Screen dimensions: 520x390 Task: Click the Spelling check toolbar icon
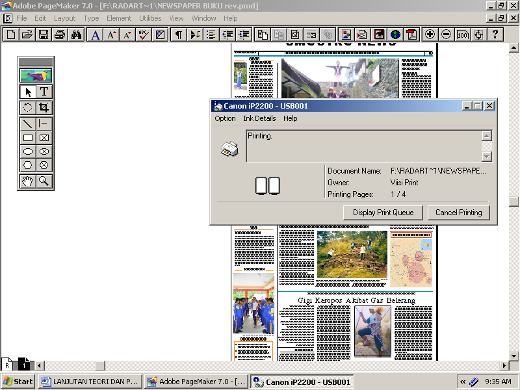[144, 34]
